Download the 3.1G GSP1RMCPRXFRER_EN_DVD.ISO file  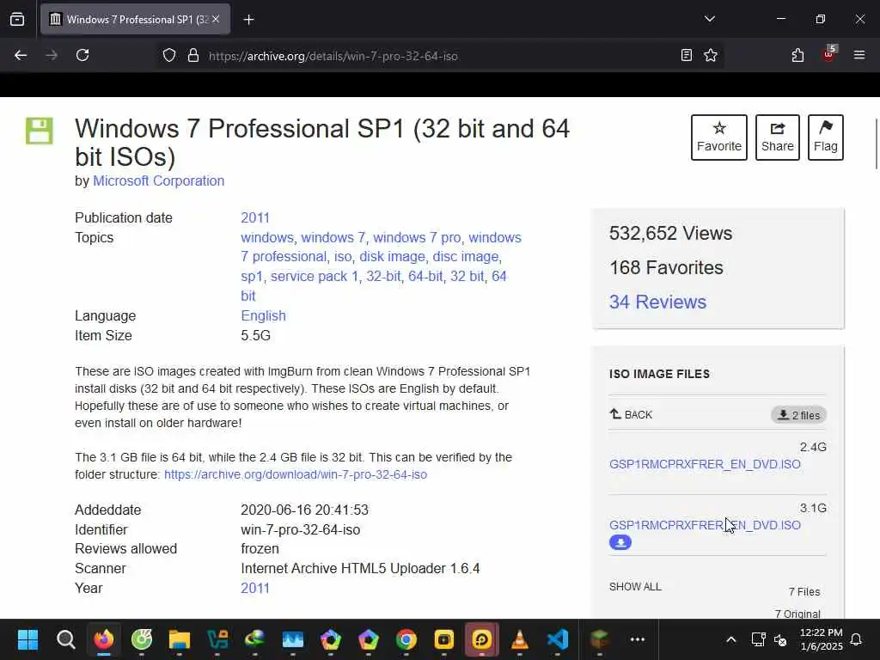pos(705,525)
